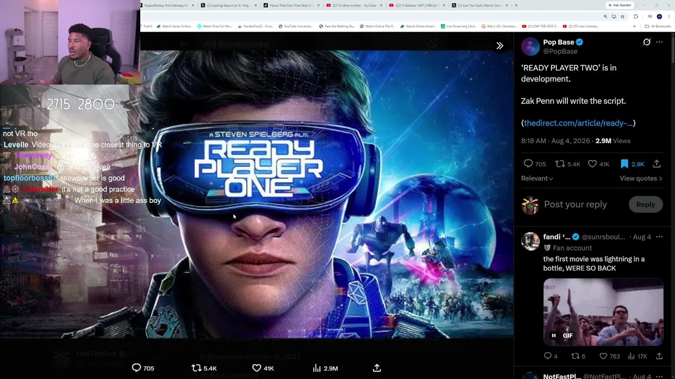
Task: Click the 8:18 AM Aug 4, 2026 timestamp
Action: pyautogui.click(x=555, y=141)
